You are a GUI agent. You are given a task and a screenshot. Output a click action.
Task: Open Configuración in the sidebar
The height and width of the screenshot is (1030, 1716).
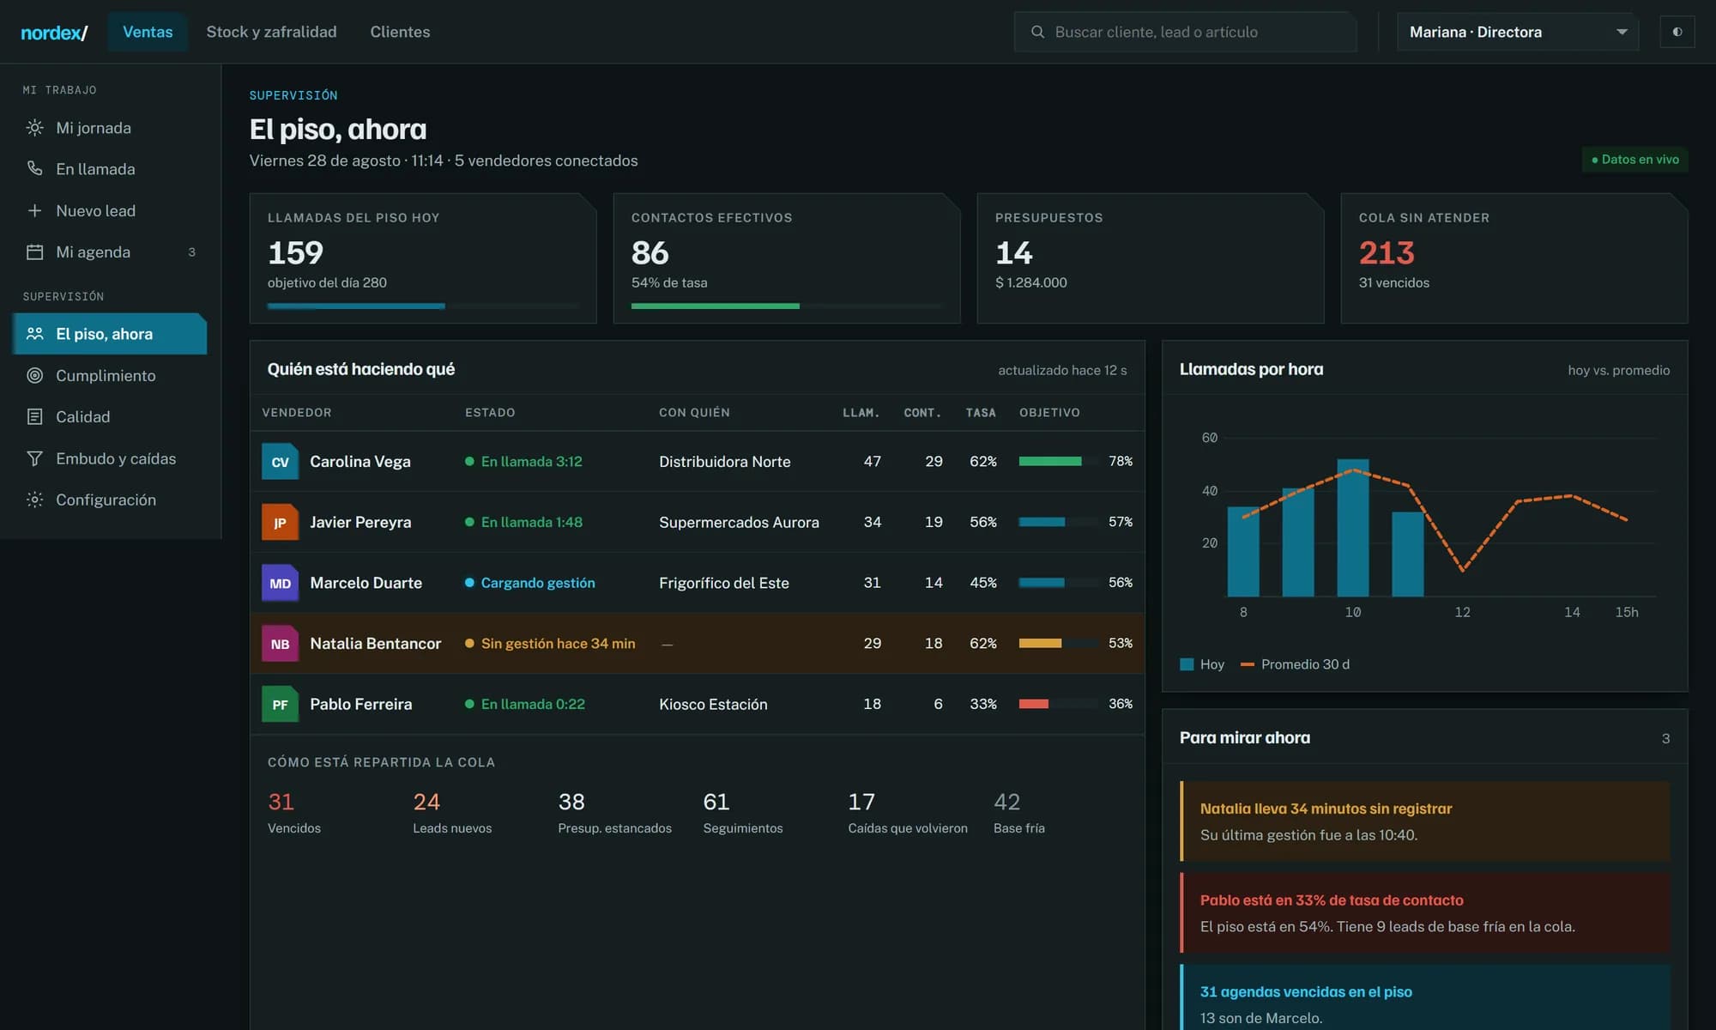[x=110, y=500]
